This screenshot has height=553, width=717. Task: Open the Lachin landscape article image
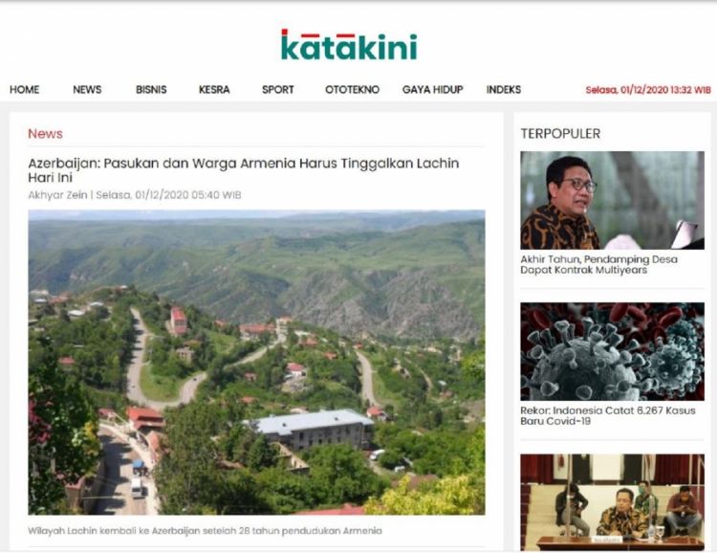click(x=256, y=363)
